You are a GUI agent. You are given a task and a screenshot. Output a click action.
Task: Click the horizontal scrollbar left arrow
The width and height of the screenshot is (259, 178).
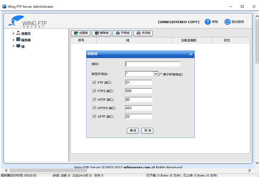pyautogui.click(x=6, y=170)
